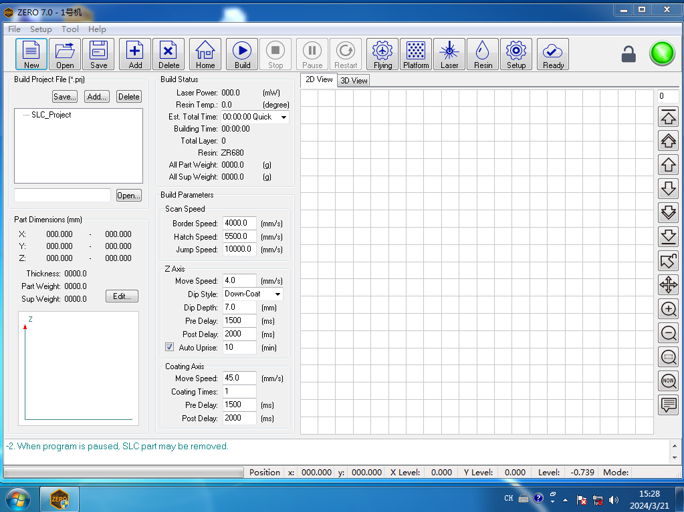Select SLC_Project in the project tree
684x512 pixels.
click(x=51, y=115)
